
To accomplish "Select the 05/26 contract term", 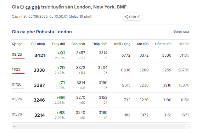I will click(x=17, y=114).
